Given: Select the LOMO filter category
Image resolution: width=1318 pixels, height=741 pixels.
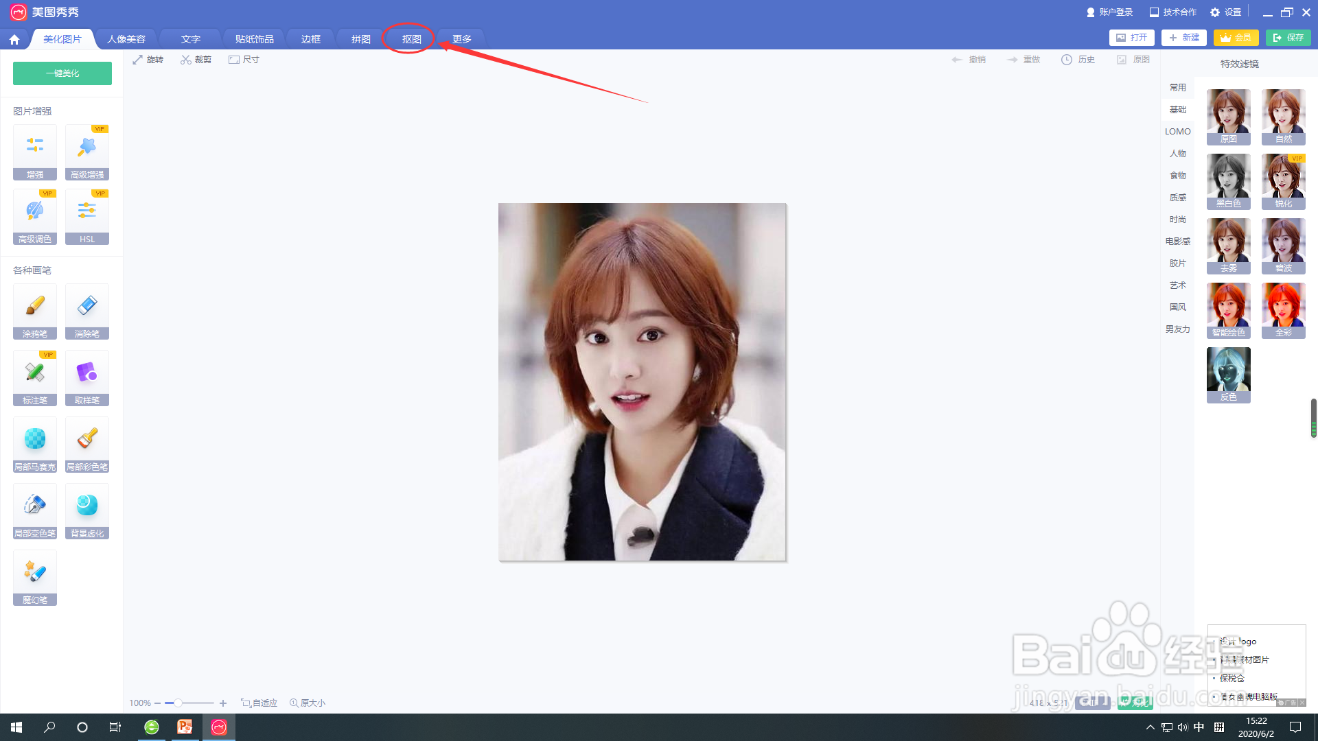Looking at the screenshot, I should pos(1177,132).
